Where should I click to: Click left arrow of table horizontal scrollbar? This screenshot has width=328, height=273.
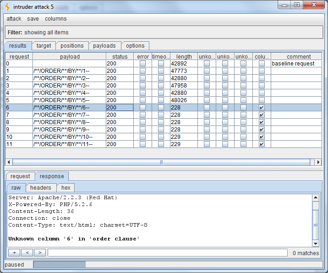[x=9, y=162]
